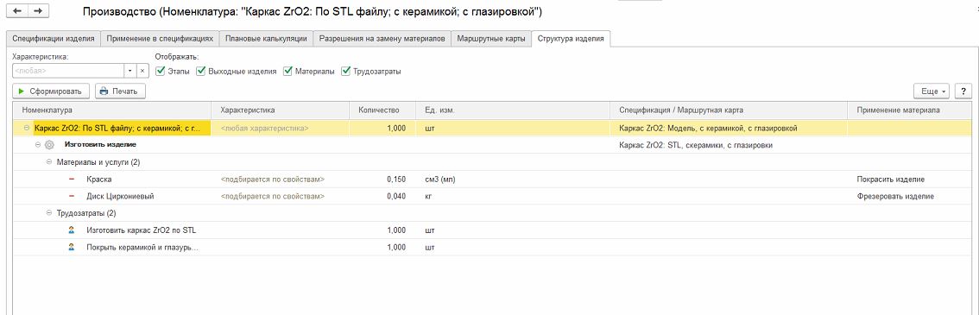Collapse the Материалы и услуги (2) group
The image size is (979, 315).
tap(49, 162)
